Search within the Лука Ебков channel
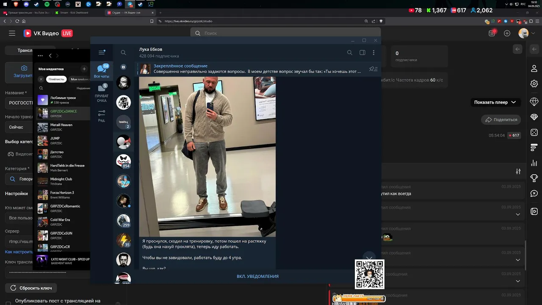The height and width of the screenshot is (305, 542). point(349,53)
